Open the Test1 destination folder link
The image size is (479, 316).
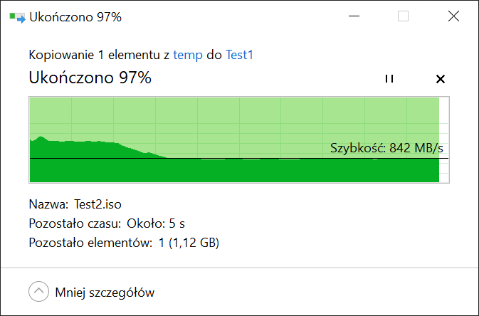[x=239, y=55]
